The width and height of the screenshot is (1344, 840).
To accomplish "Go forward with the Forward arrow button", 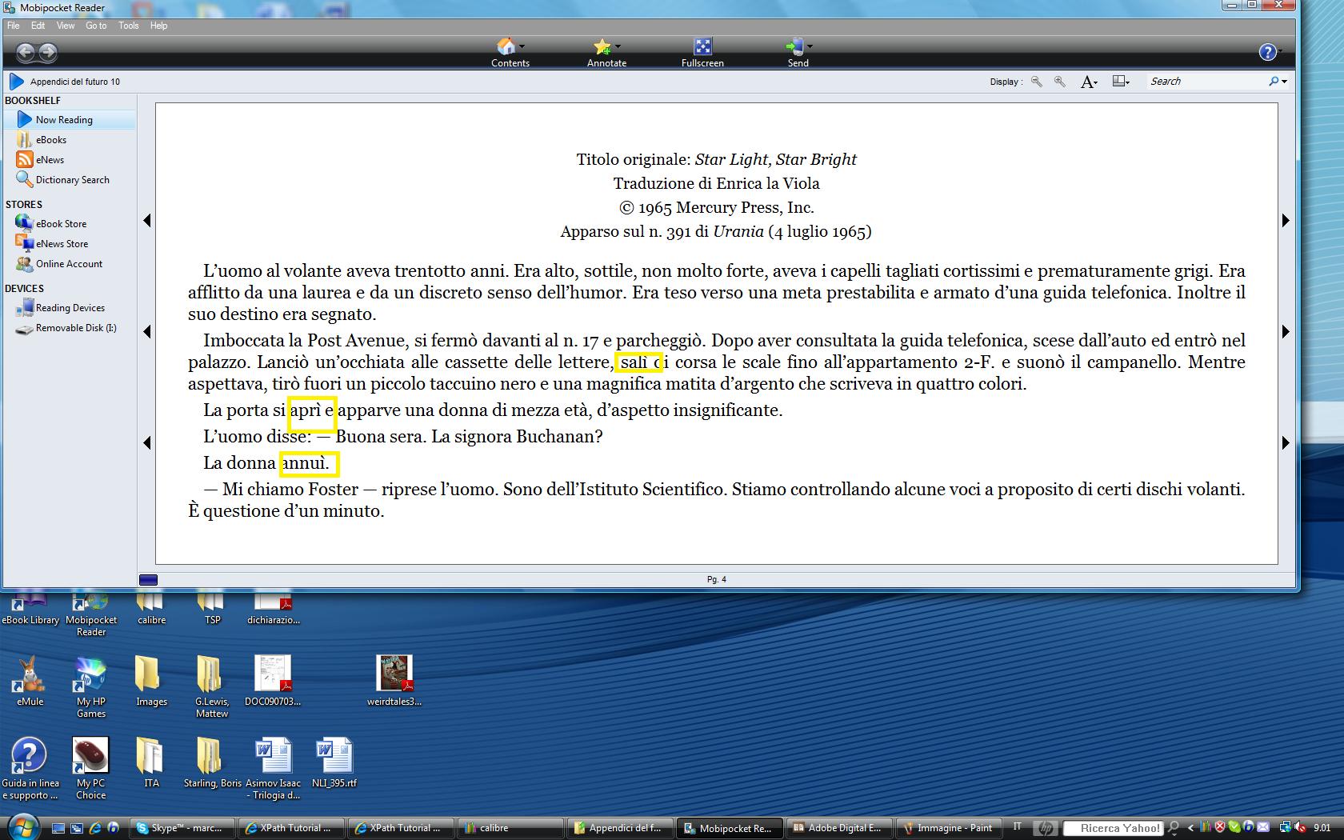I will tap(48, 53).
